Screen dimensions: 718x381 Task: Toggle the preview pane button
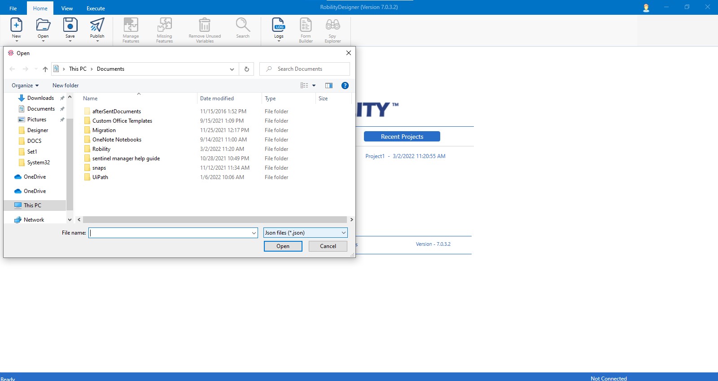click(329, 86)
